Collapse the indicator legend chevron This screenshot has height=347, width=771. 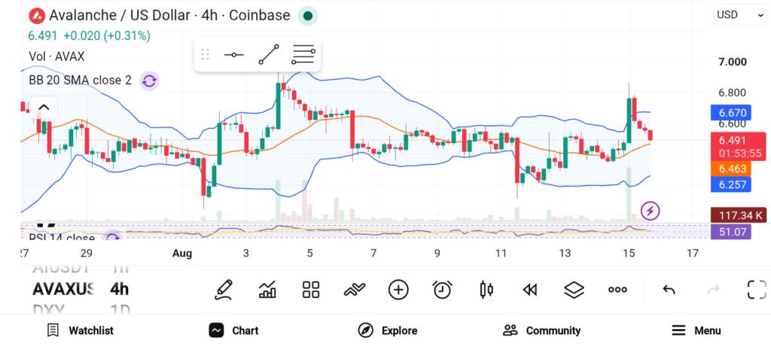(x=44, y=108)
